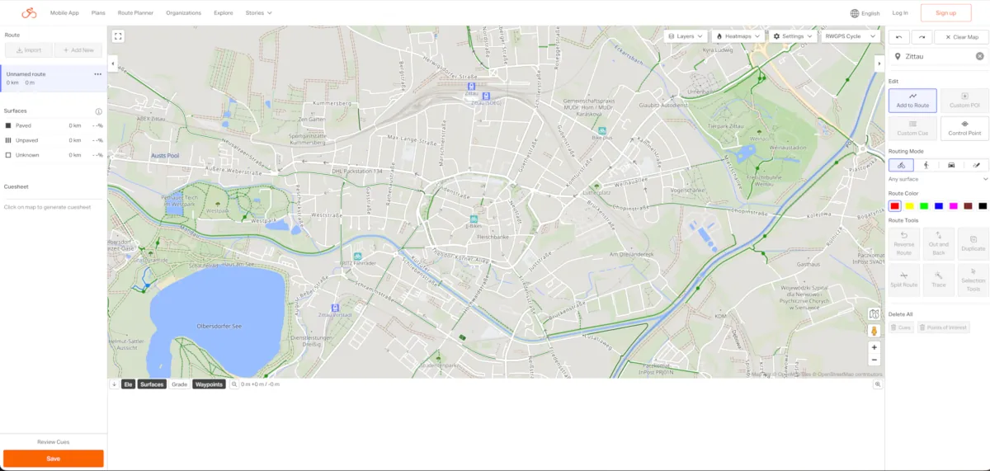Click the map overview icon above pegman
The width and height of the screenshot is (990, 471).
pos(874,314)
